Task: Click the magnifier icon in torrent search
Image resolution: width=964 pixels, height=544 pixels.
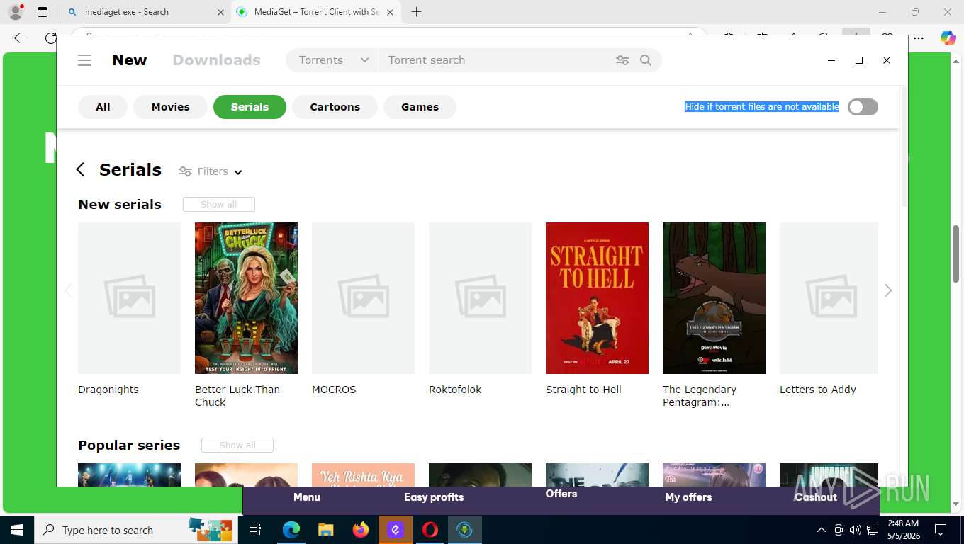Action: [x=646, y=60]
